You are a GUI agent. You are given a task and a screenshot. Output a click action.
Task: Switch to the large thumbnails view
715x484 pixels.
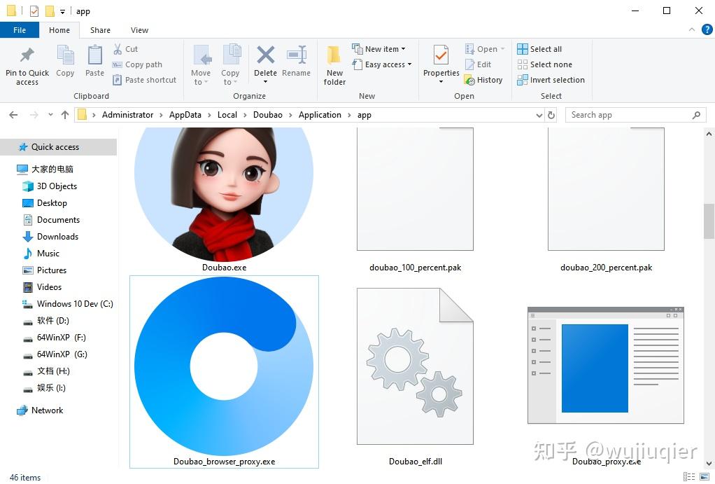pyautogui.click(x=705, y=477)
